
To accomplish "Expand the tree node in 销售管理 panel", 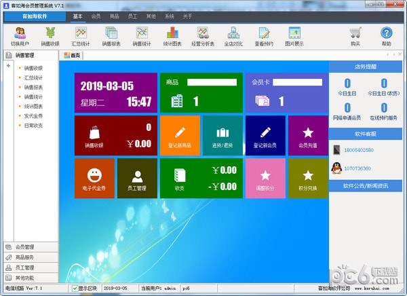I will (7, 66).
